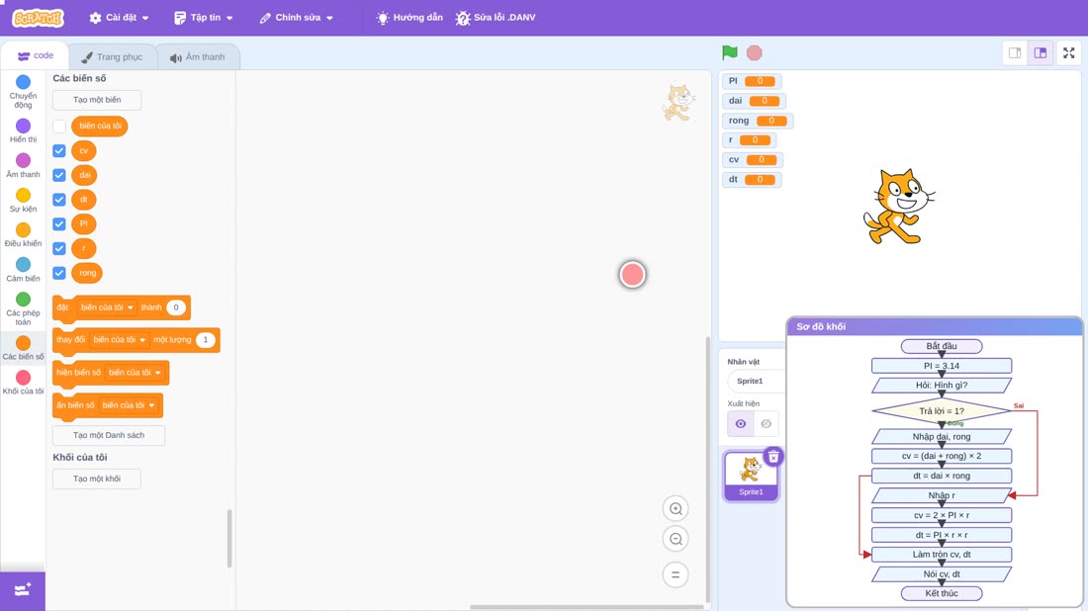Click the red stop sign icon
This screenshot has height=611, width=1088.
pos(755,52)
